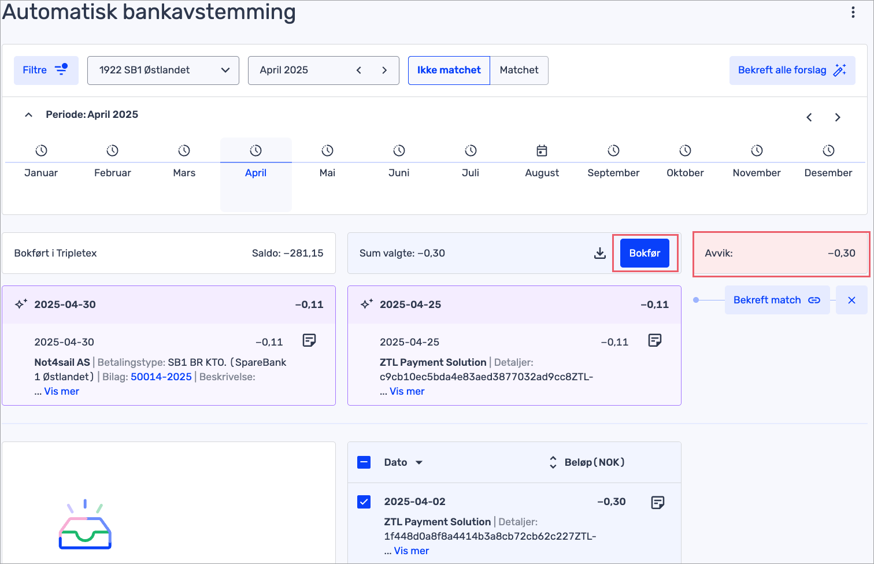Image resolution: width=874 pixels, height=564 pixels.
Task: Toggle the select-all checkbox beside Dato
Action: click(364, 462)
